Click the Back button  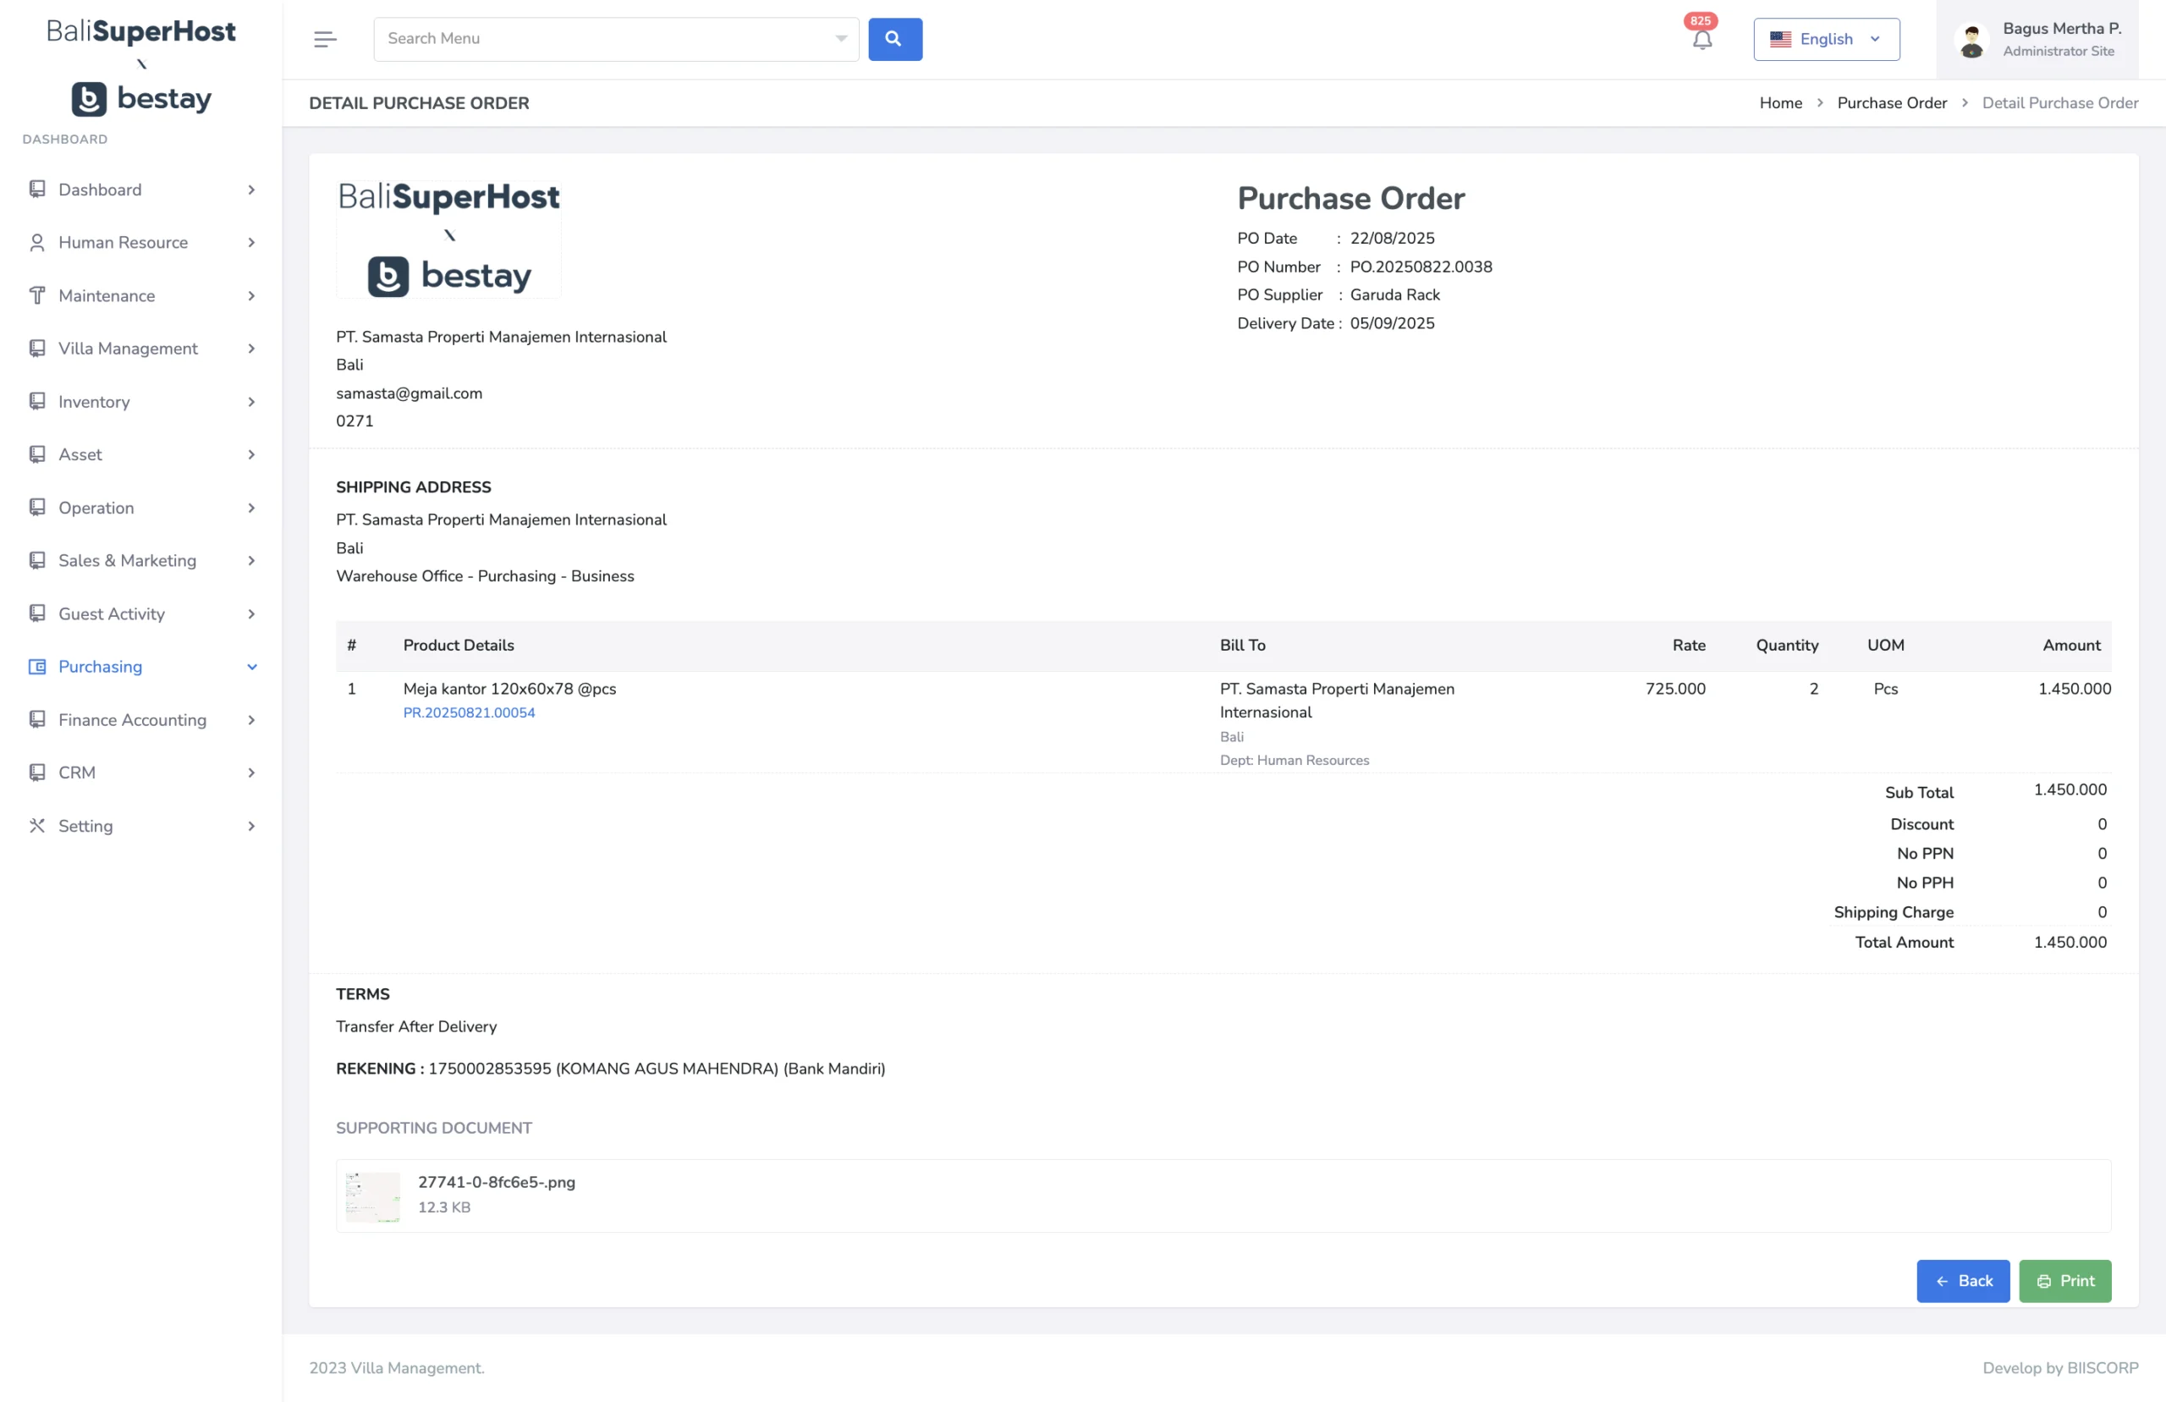click(1962, 1281)
